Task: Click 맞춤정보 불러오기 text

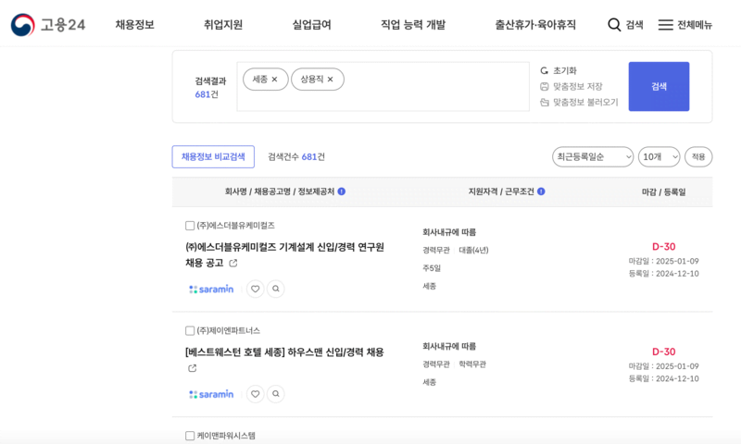Action: [x=585, y=103]
